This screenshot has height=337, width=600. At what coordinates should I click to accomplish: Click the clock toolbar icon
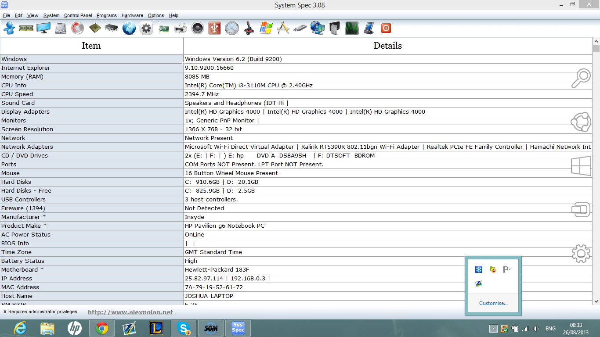(x=232, y=29)
